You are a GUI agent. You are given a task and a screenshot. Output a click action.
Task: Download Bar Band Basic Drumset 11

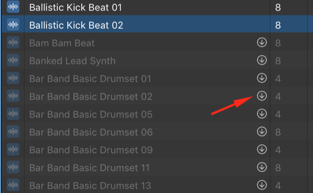coord(262,167)
